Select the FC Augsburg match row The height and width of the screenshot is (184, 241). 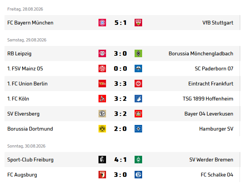point(122,175)
